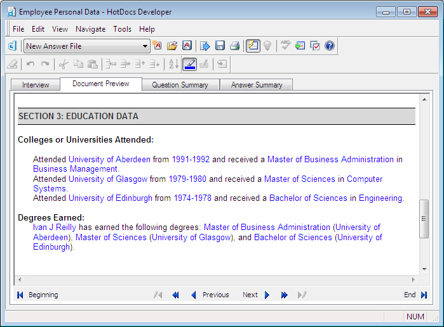Click the scissors Cut icon
444x327 pixels.
click(x=64, y=64)
